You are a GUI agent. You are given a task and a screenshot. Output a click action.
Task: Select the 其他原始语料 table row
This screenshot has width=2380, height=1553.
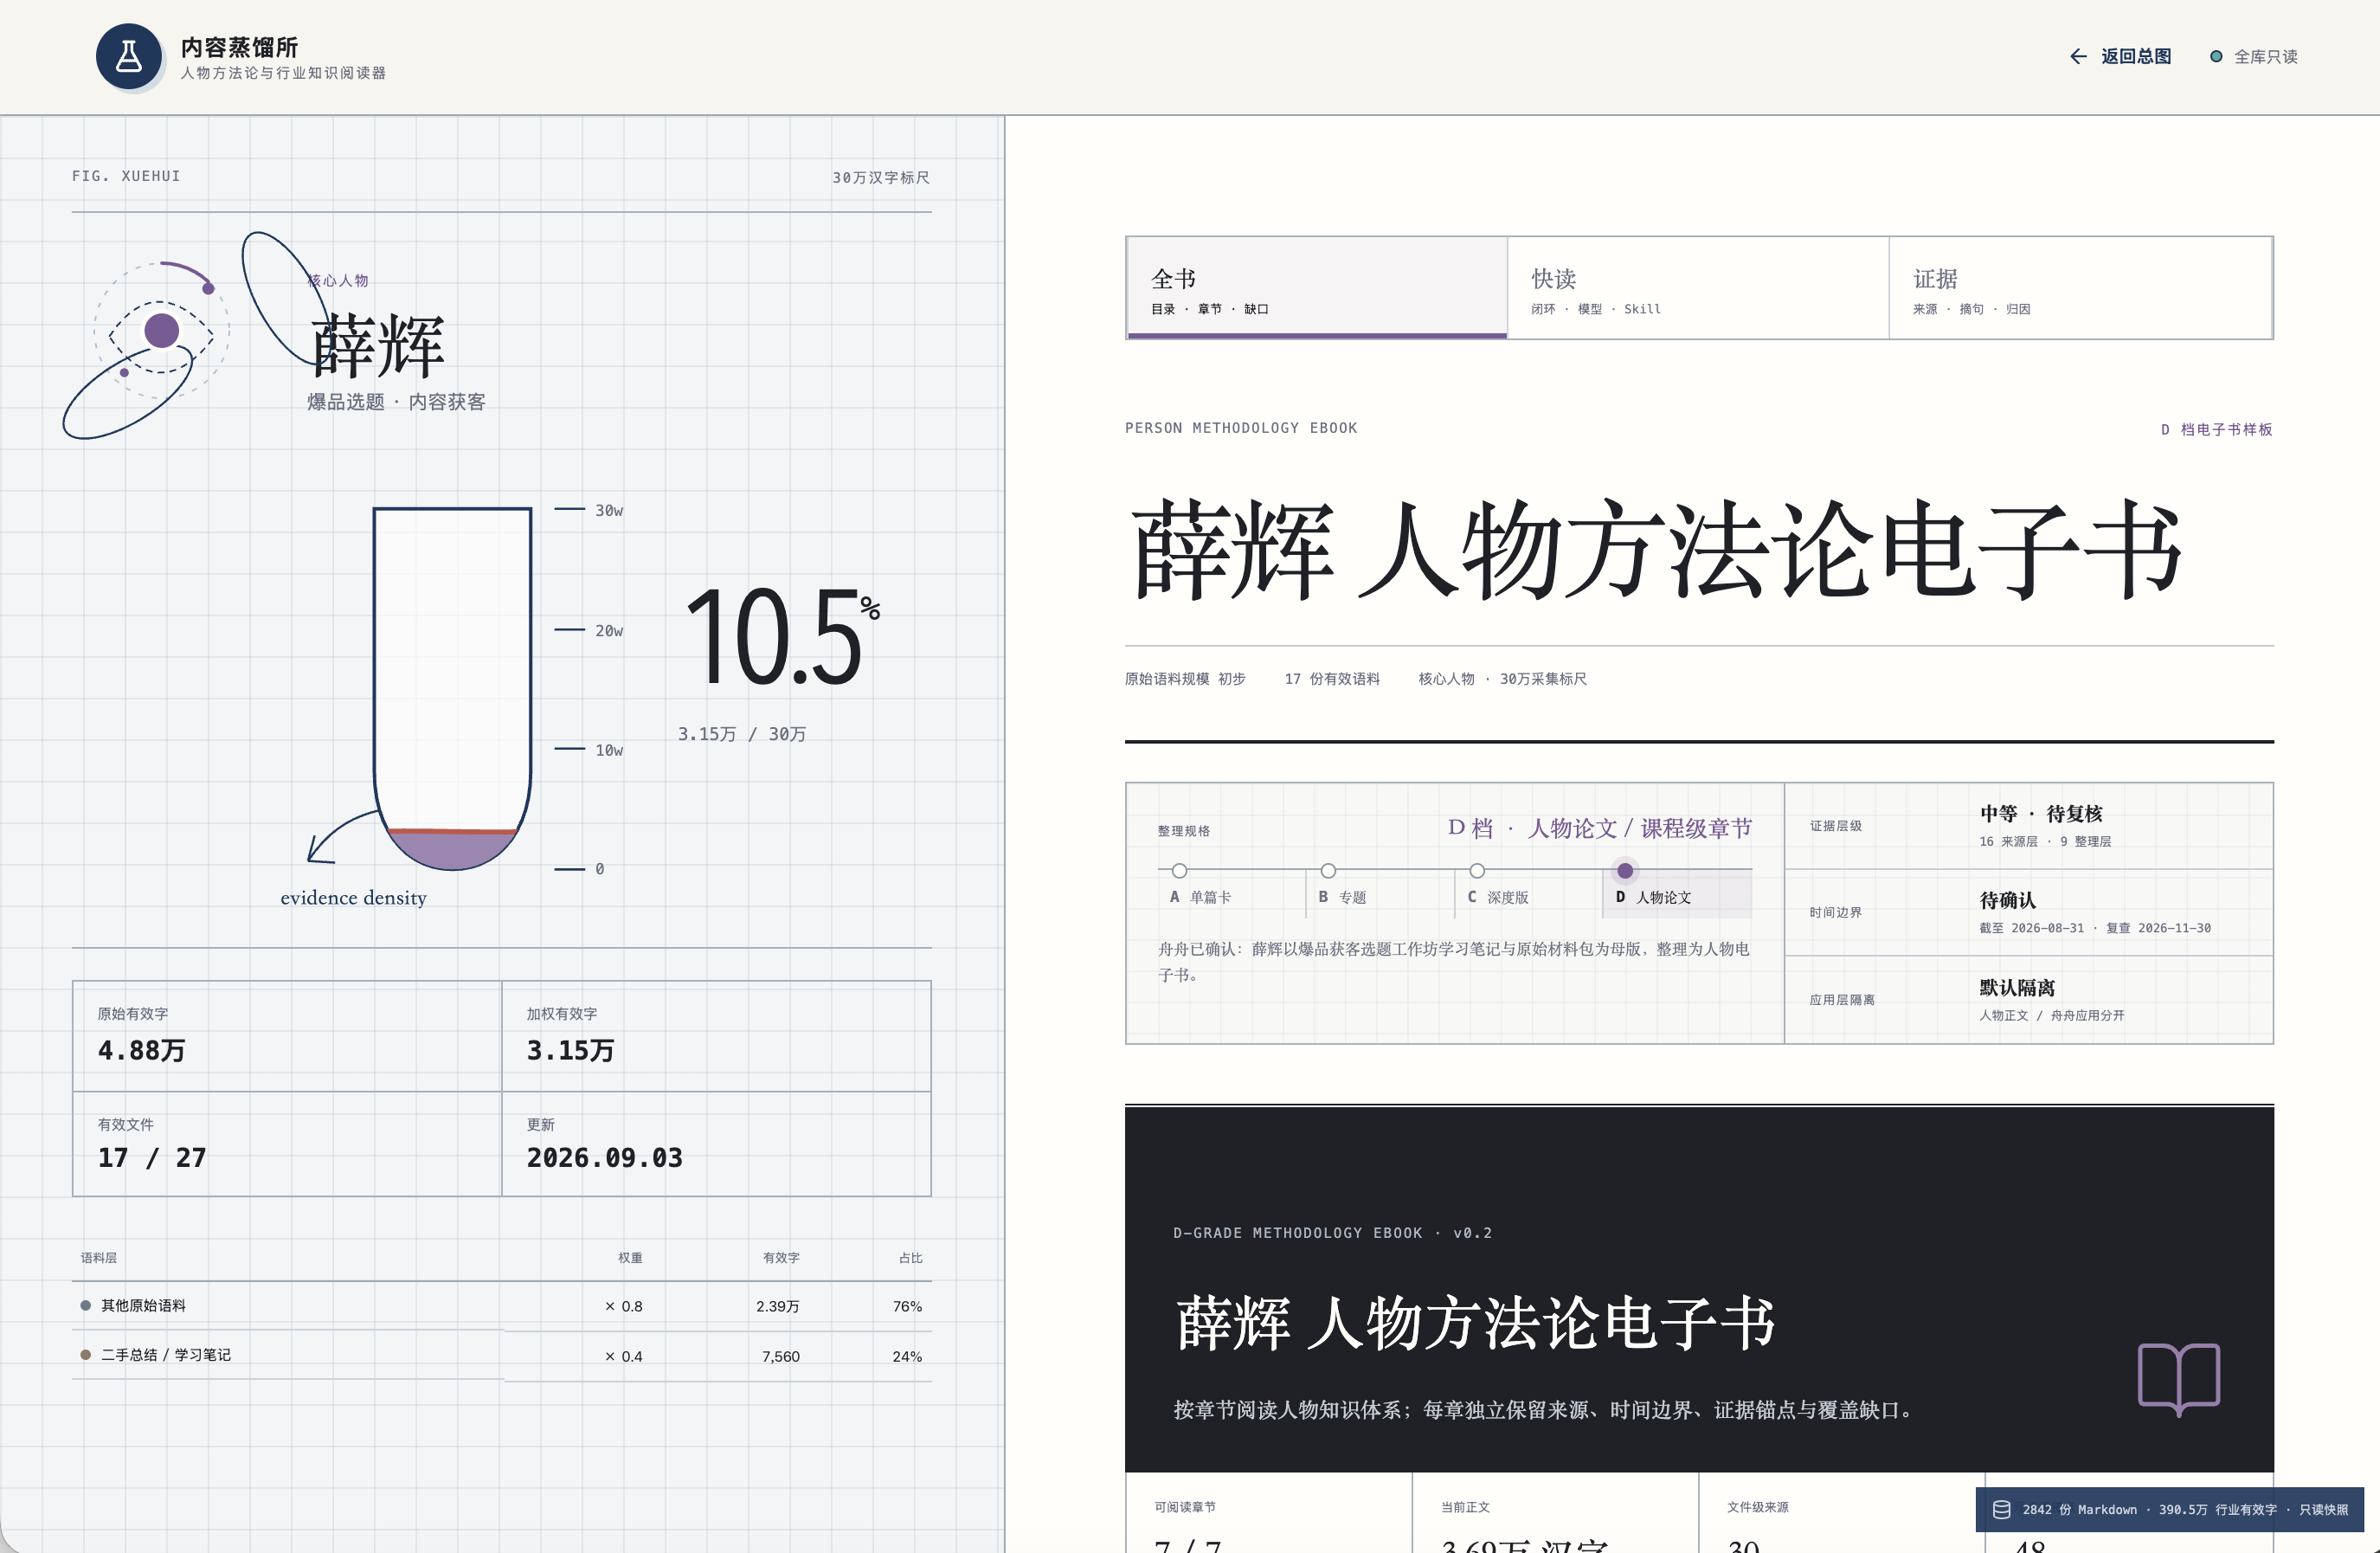502,1306
